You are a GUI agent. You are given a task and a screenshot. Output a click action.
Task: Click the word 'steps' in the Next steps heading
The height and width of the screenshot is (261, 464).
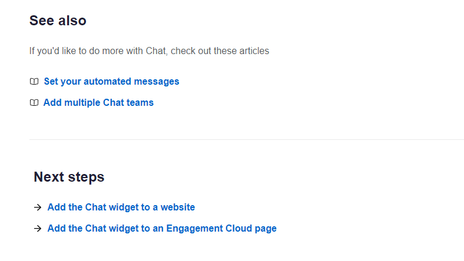tap(86, 177)
